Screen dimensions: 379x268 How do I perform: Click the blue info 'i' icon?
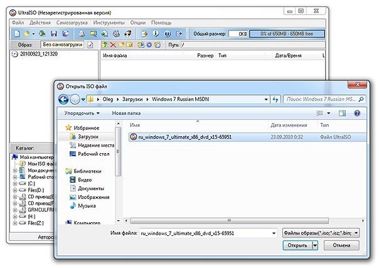156,34
